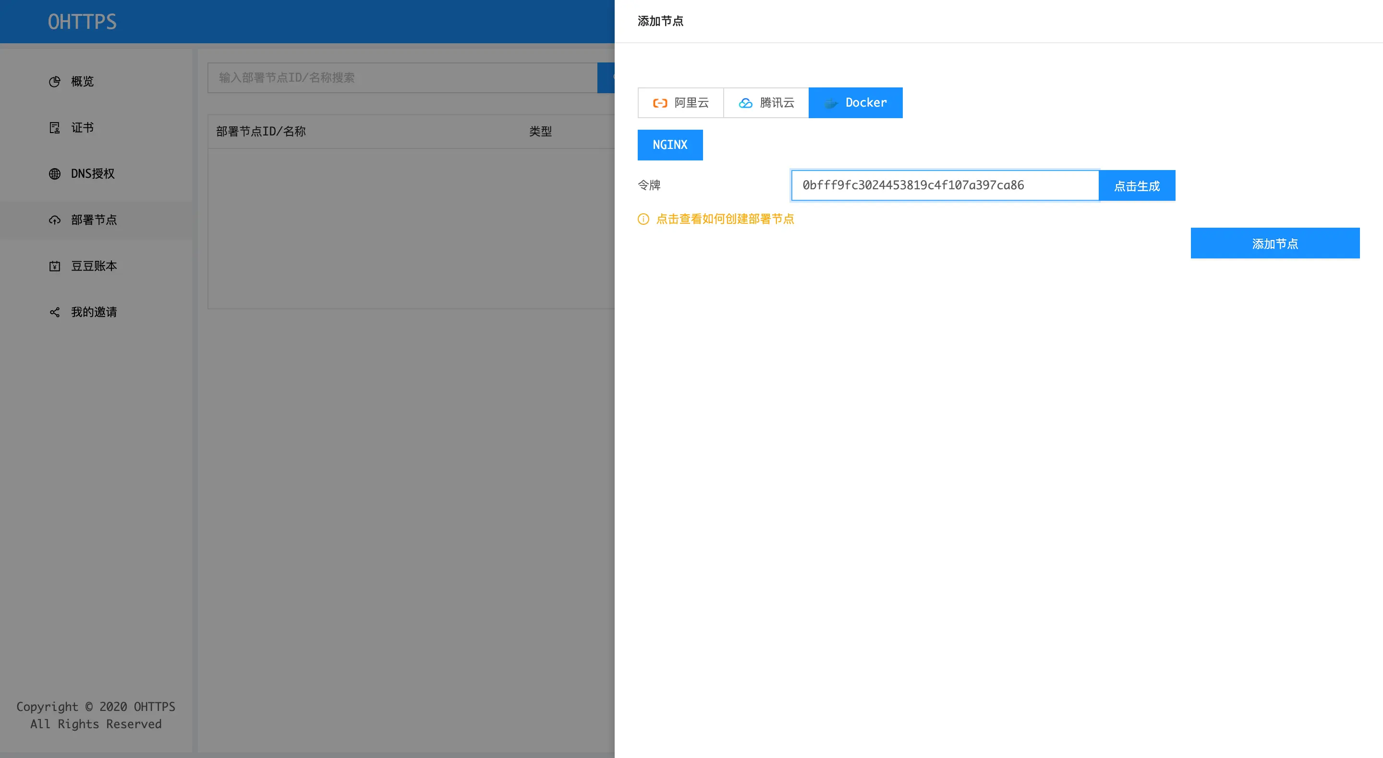Click the node ID/name search box
This screenshot has height=758, width=1383.
tap(403, 78)
